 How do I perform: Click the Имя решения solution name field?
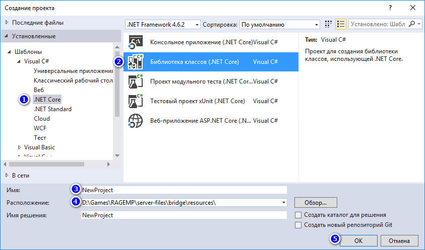[184, 215]
